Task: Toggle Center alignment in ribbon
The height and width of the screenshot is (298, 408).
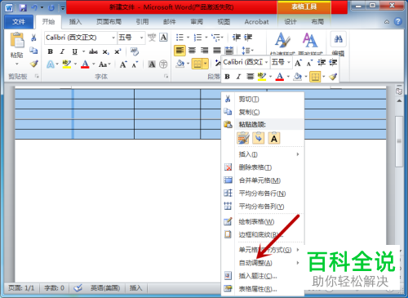Action: pos(192,51)
